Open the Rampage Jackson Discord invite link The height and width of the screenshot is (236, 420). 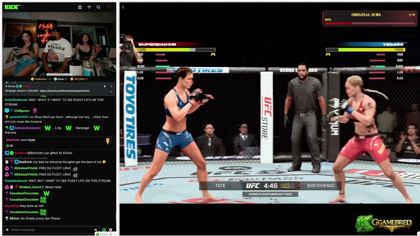click(65, 91)
